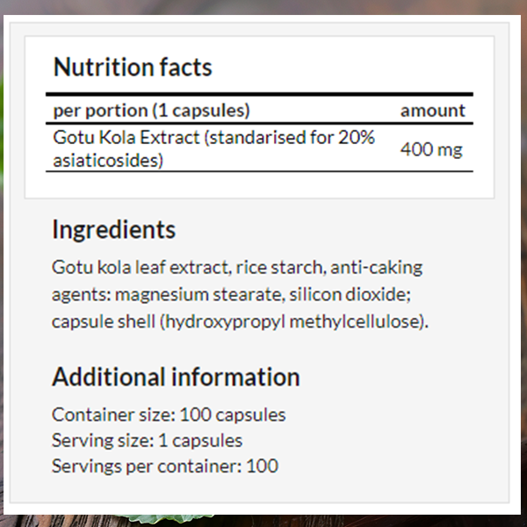Click 'Servings per container: 100' line
The height and width of the screenshot is (527, 527).
pyautogui.click(x=165, y=466)
